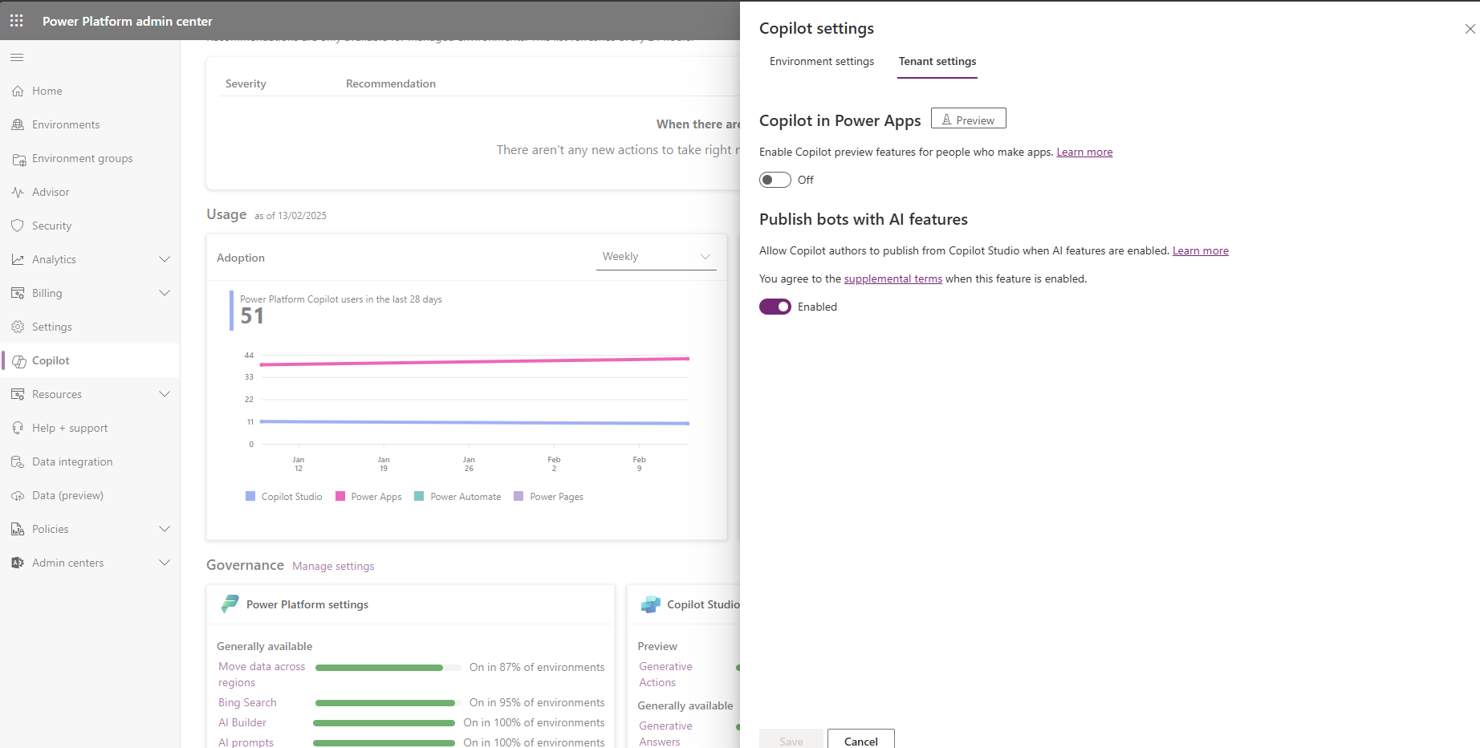The width and height of the screenshot is (1480, 748).
Task: Click Generative Actions link
Action: click(665, 674)
